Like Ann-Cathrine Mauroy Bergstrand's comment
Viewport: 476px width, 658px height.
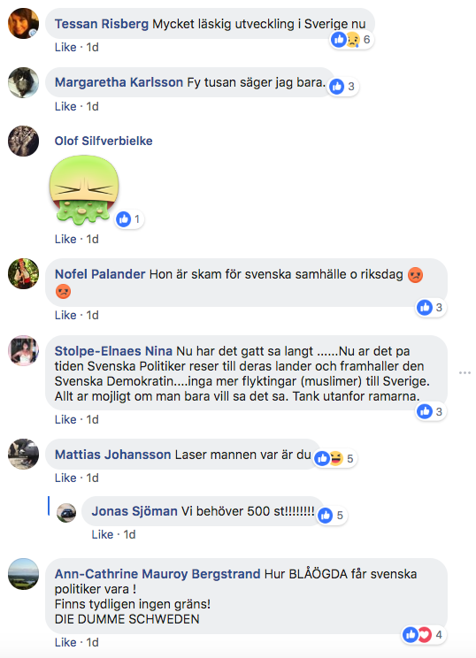pyautogui.click(x=65, y=642)
